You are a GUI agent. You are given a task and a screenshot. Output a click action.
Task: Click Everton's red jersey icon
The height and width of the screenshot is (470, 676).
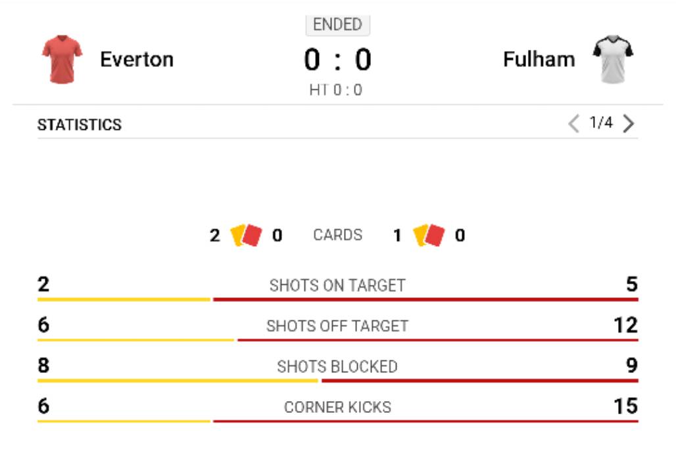coord(62,59)
